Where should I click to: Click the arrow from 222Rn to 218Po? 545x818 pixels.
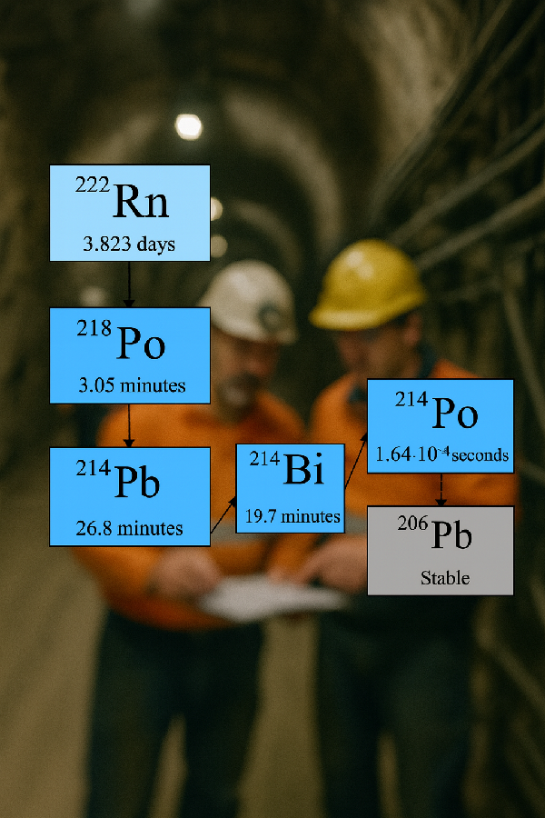click(129, 284)
